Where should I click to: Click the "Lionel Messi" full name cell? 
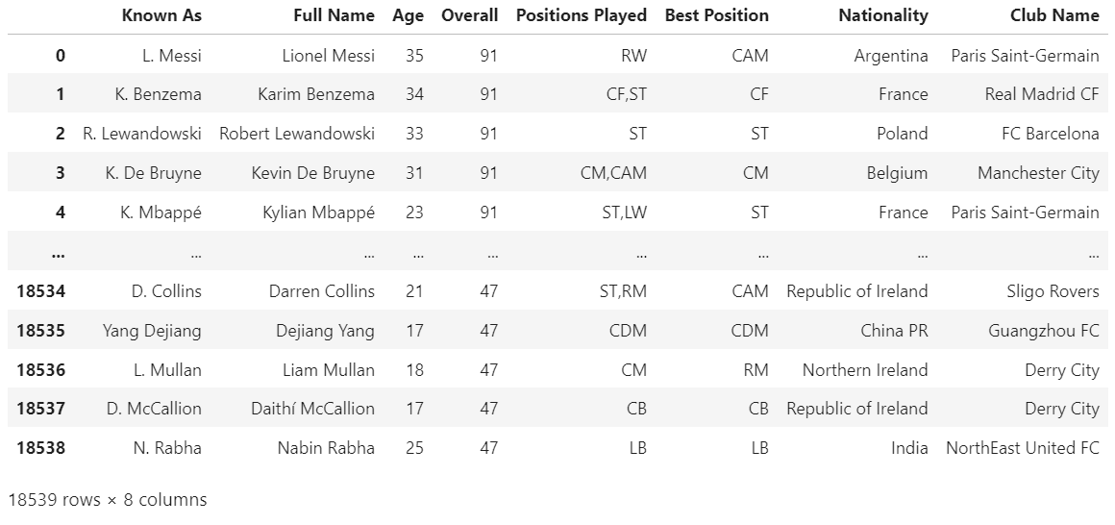(x=328, y=56)
